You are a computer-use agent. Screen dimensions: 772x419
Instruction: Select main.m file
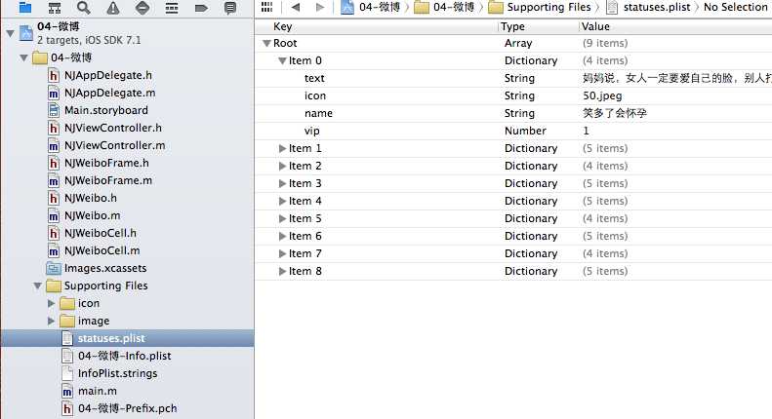[97, 391]
